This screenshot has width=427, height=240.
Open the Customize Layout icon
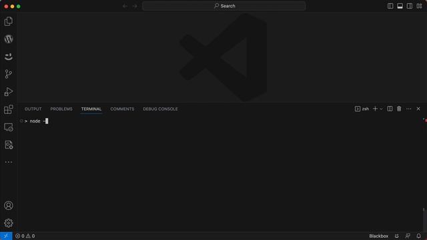pyautogui.click(x=419, y=6)
